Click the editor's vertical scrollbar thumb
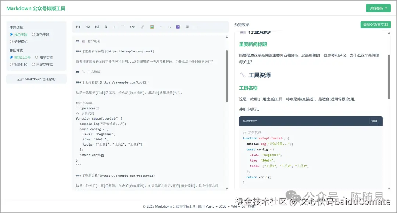This screenshot has width=397, height=213. (227, 76)
